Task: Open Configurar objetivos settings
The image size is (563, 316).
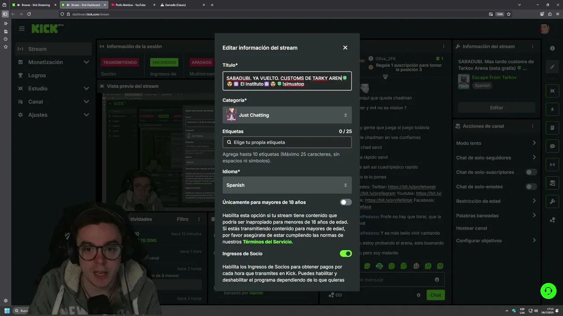Action: click(x=496, y=241)
